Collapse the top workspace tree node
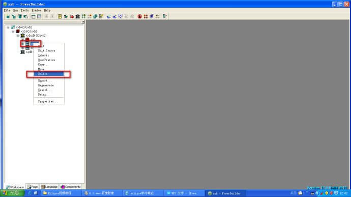The height and width of the screenshot is (197, 351). [x=8, y=27]
